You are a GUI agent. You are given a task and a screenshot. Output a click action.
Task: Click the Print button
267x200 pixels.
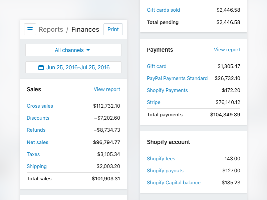pyautogui.click(x=113, y=29)
